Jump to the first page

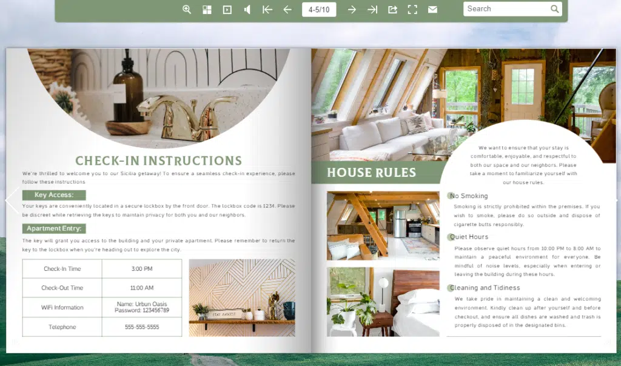pos(267,9)
